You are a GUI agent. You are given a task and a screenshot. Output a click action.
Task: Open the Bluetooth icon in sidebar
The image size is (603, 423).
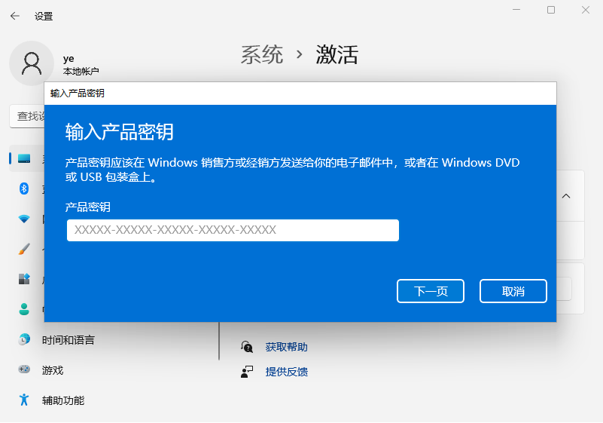(24, 189)
